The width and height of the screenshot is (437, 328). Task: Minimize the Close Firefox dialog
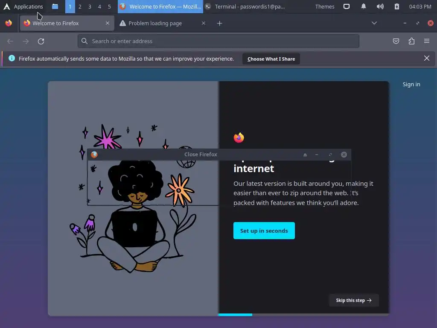(x=317, y=155)
